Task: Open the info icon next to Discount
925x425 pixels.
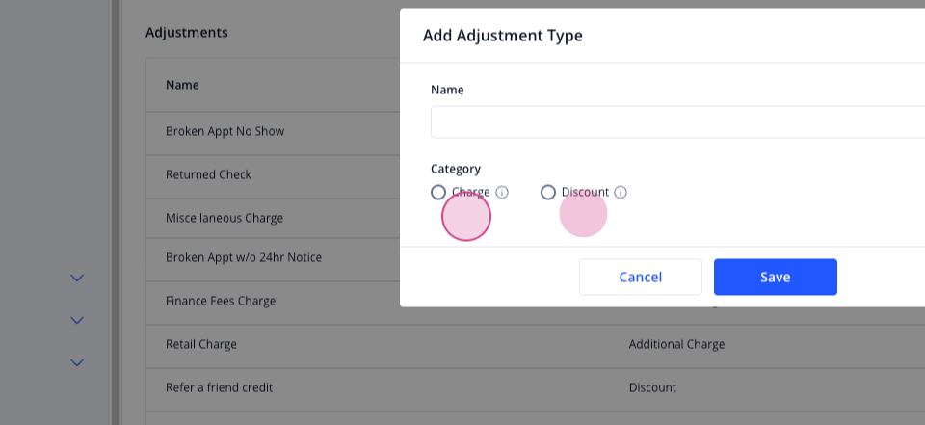Action: click(621, 193)
